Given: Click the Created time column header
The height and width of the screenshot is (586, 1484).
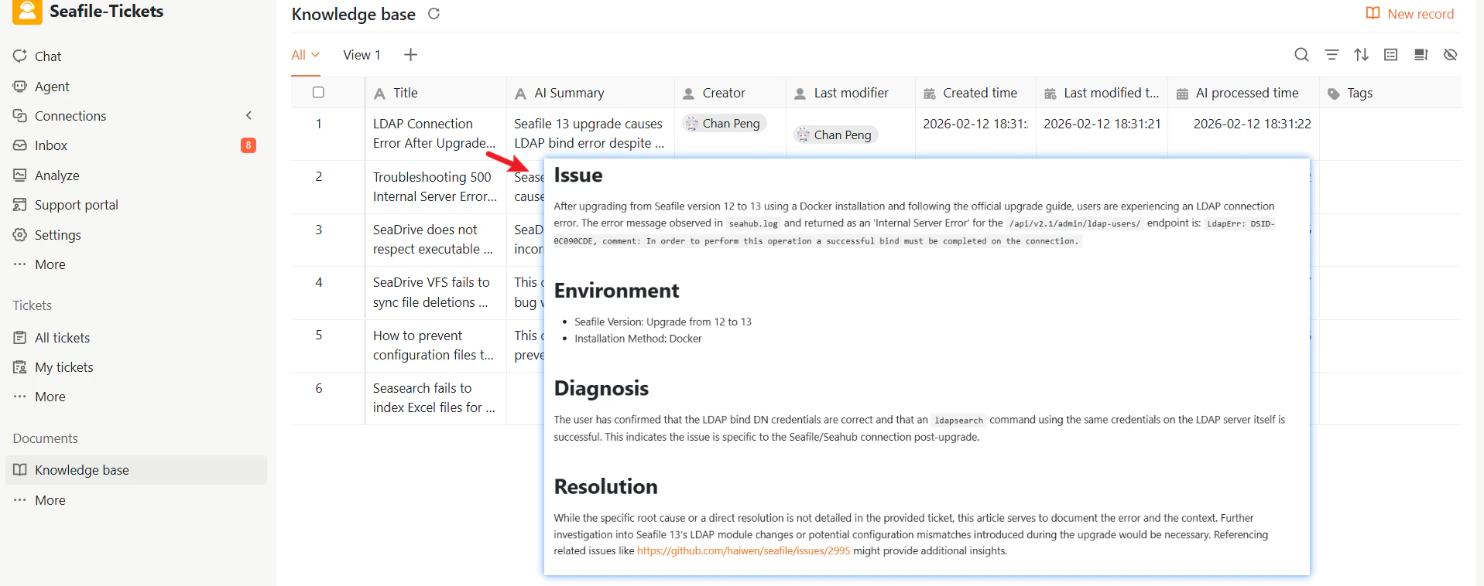Looking at the screenshot, I should (975, 93).
